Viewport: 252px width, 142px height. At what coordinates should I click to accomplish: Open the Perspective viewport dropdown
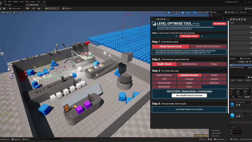pyautogui.click(x=7, y=13)
